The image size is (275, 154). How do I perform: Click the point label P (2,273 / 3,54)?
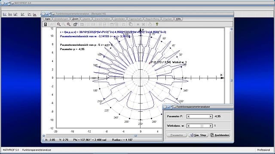161,62
